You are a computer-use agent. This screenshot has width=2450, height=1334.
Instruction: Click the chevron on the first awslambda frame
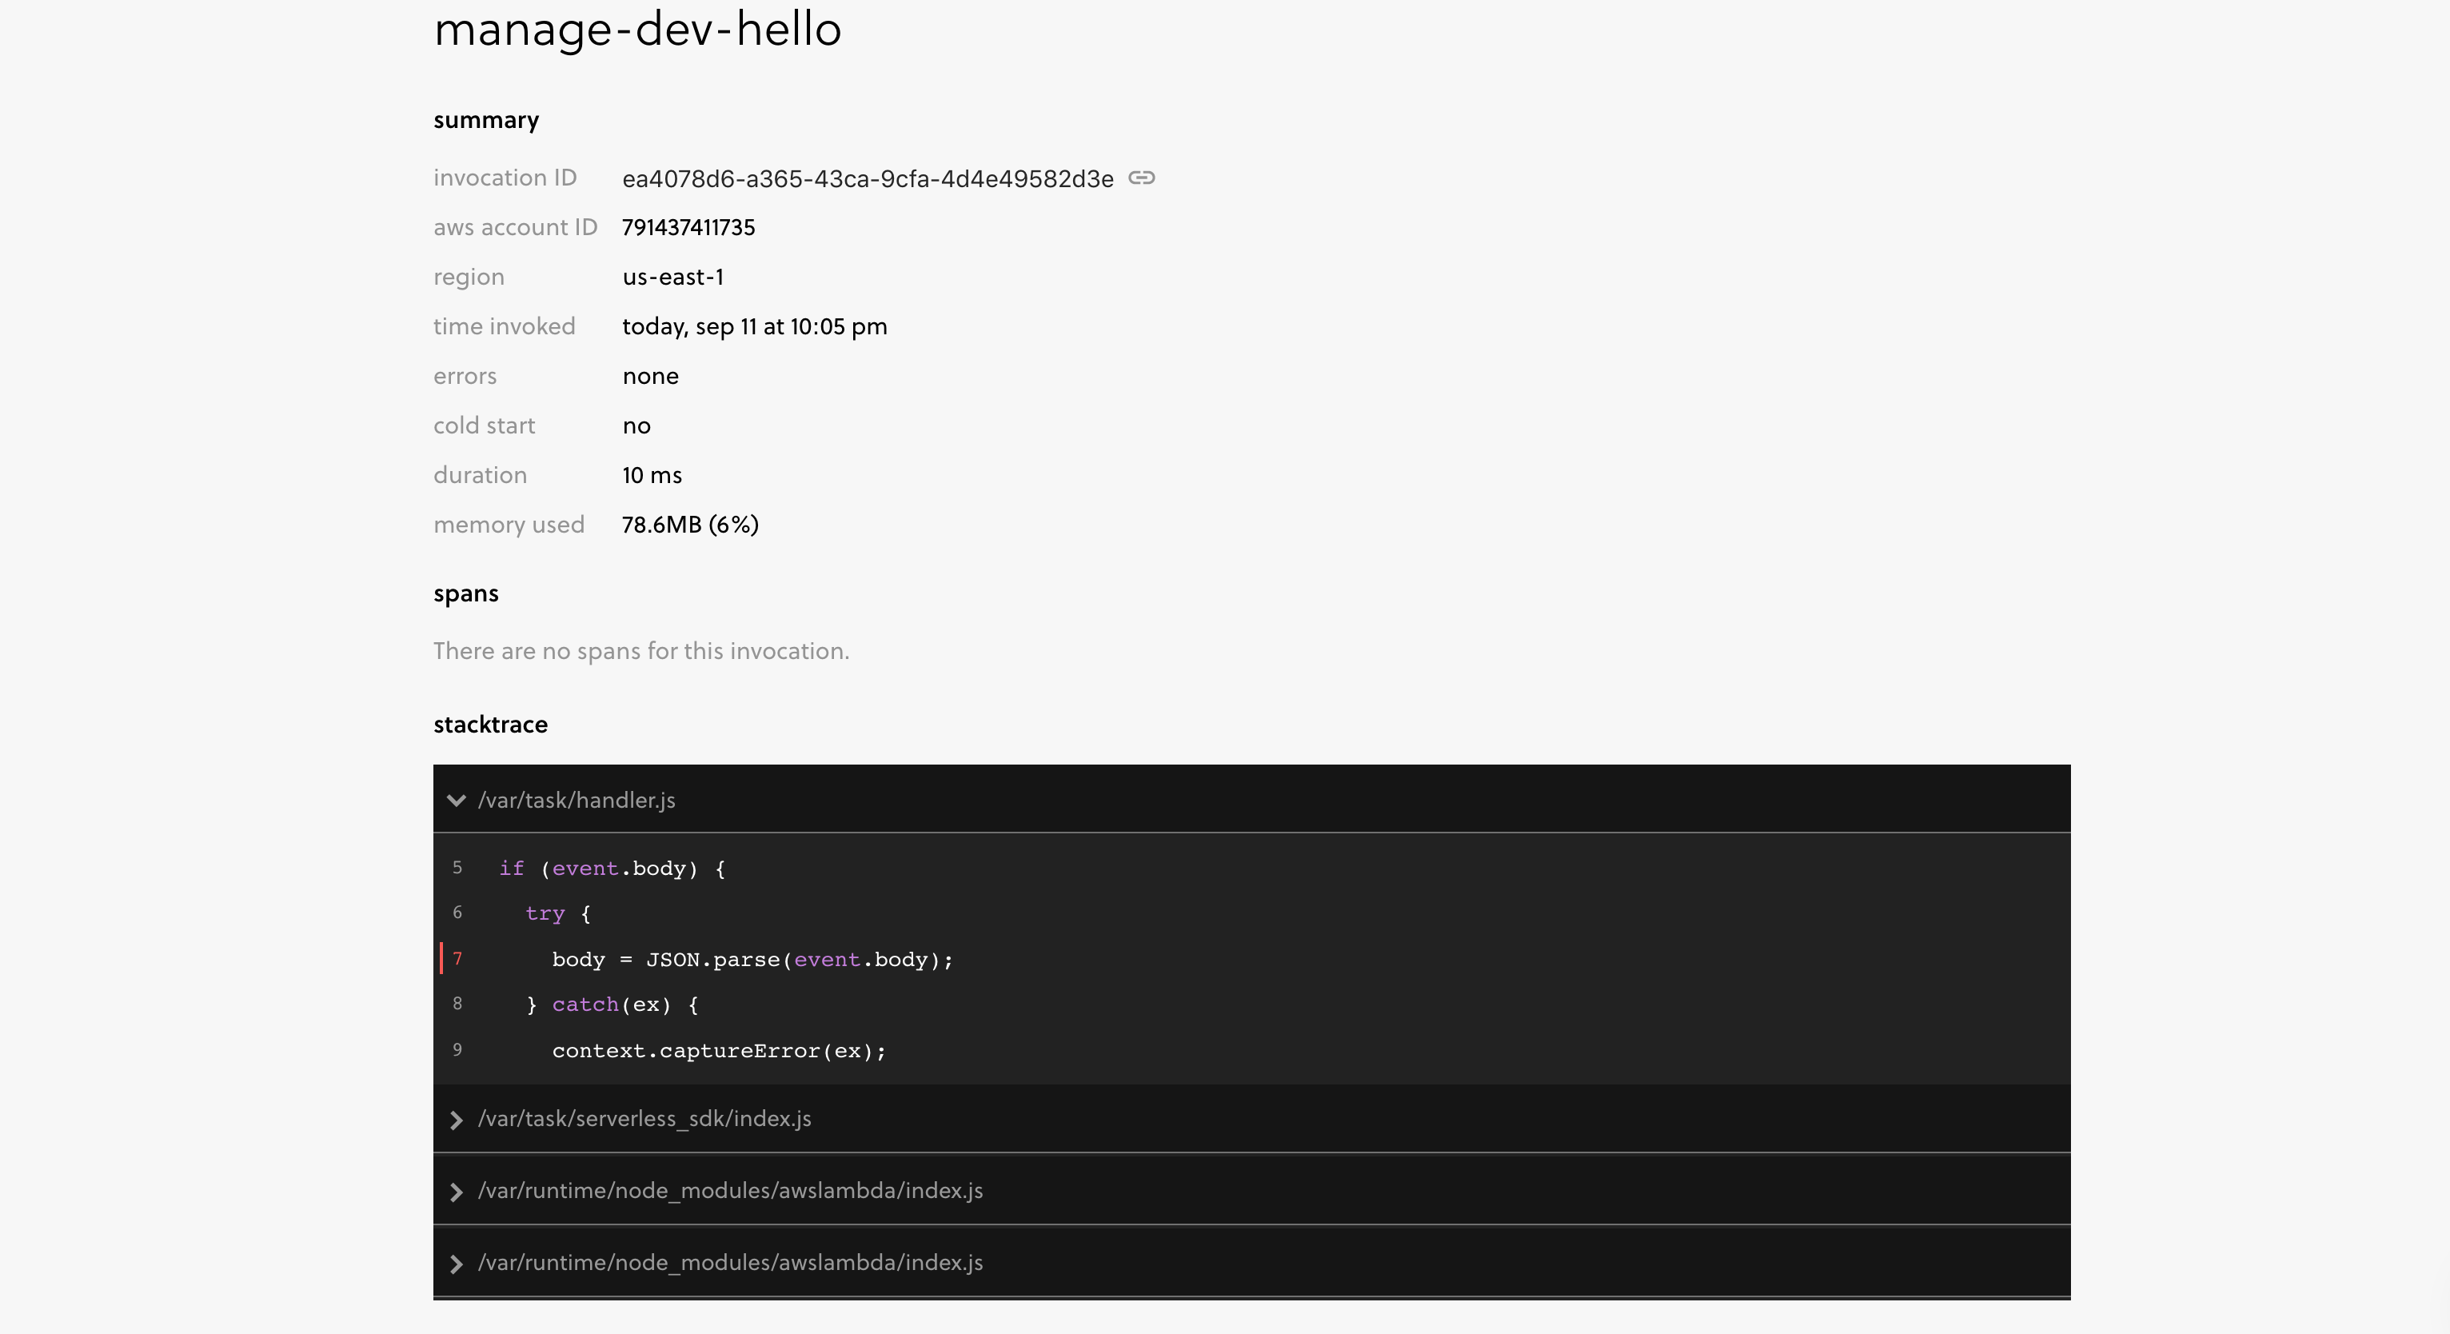click(x=457, y=1192)
